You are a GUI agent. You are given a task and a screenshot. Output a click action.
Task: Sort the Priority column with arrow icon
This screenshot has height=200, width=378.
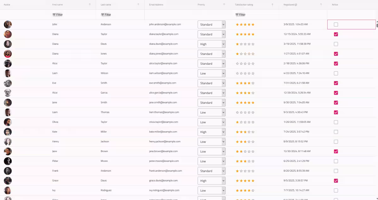tap(224, 5)
